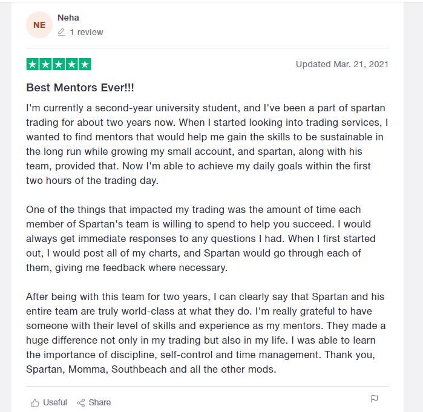Open the NE reviewer avatar

[39, 25]
